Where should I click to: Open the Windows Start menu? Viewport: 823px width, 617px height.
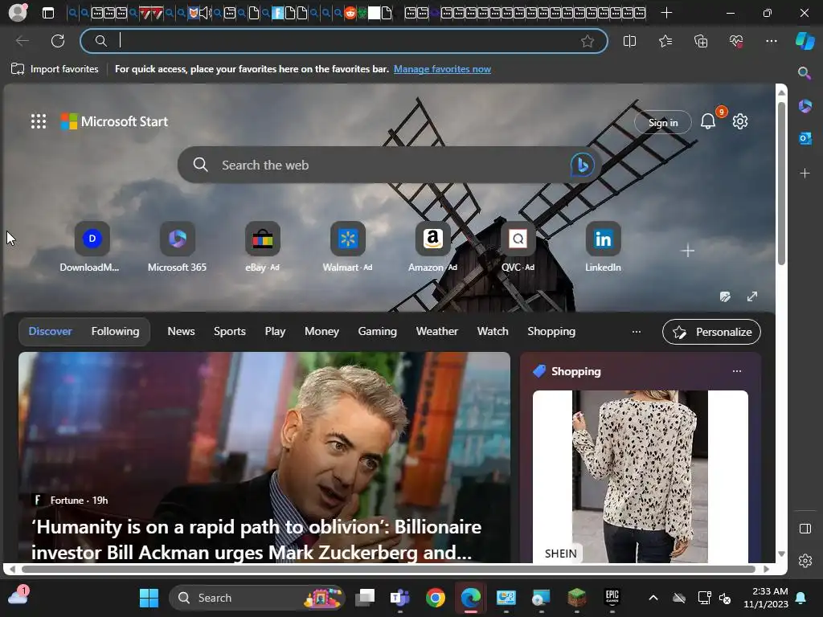149,598
